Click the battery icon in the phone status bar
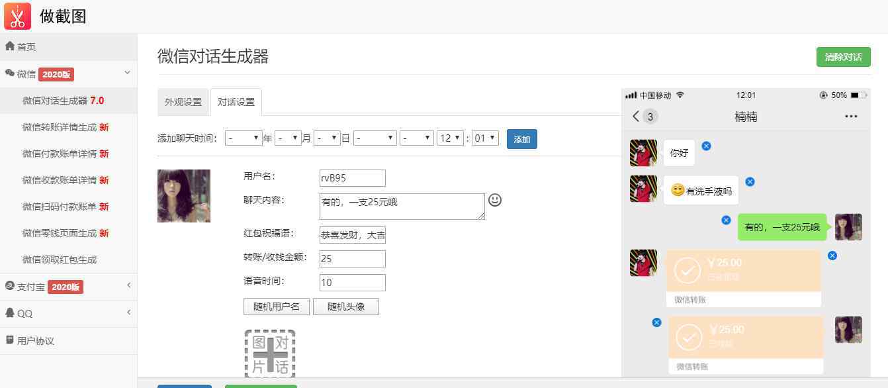888x388 pixels. pyautogui.click(x=858, y=95)
